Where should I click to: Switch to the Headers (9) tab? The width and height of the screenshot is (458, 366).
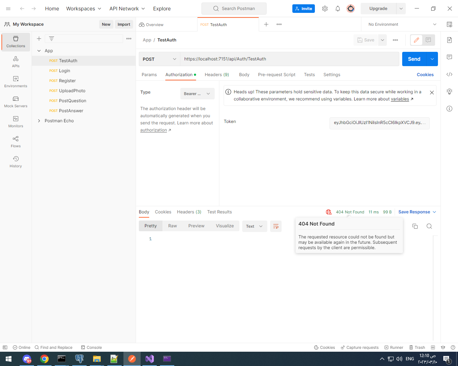[217, 75]
